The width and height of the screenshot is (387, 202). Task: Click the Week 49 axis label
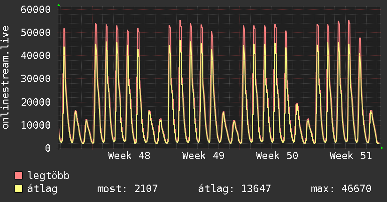point(203,156)
